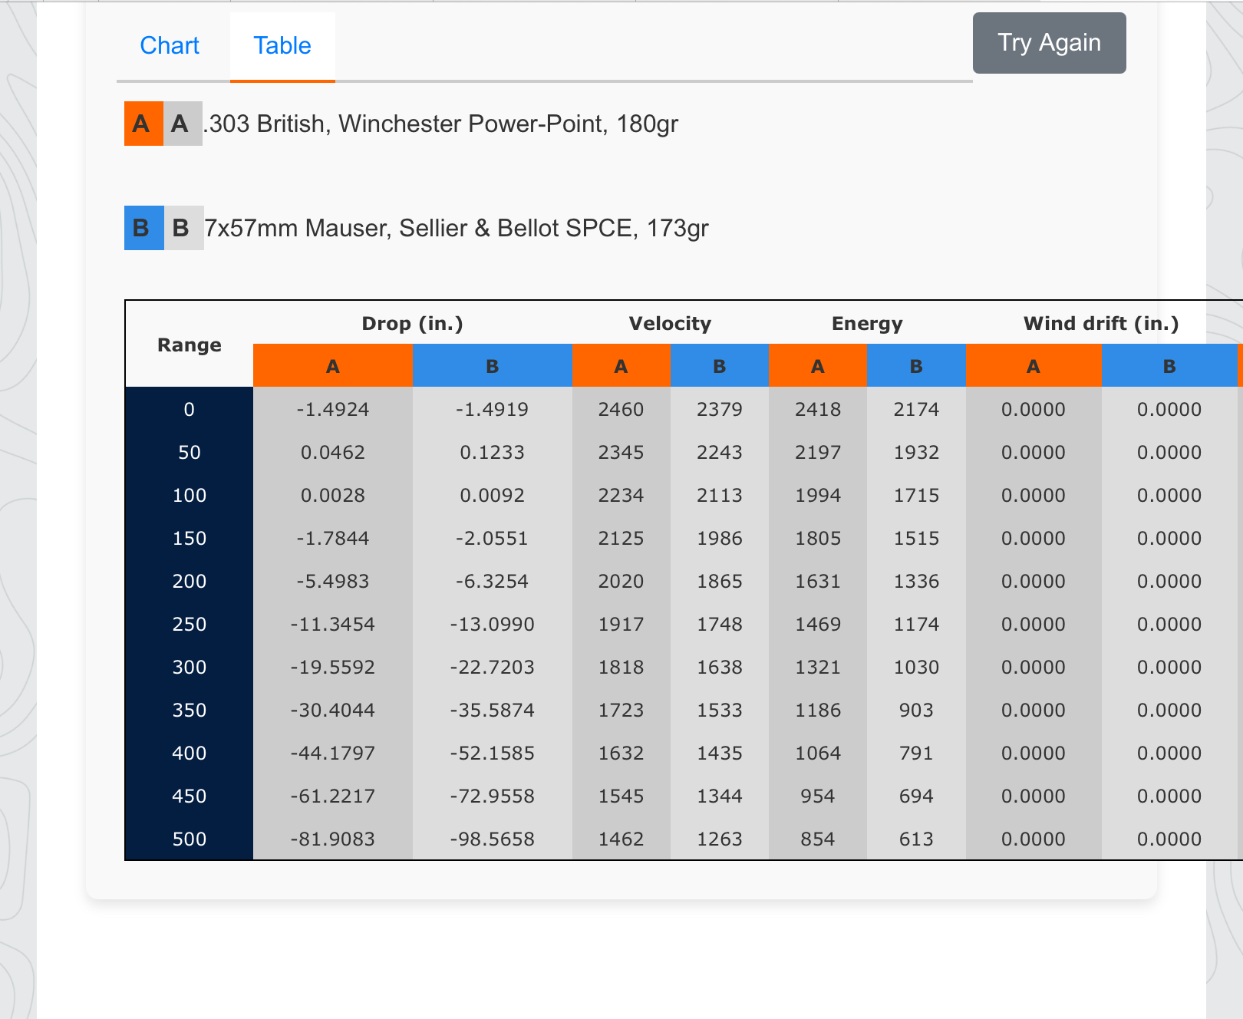
Task: Click drop value 0.0028
Action: 333,495
